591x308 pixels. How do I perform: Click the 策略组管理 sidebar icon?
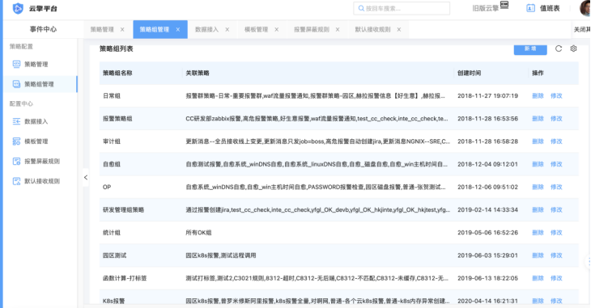[16, 84]
